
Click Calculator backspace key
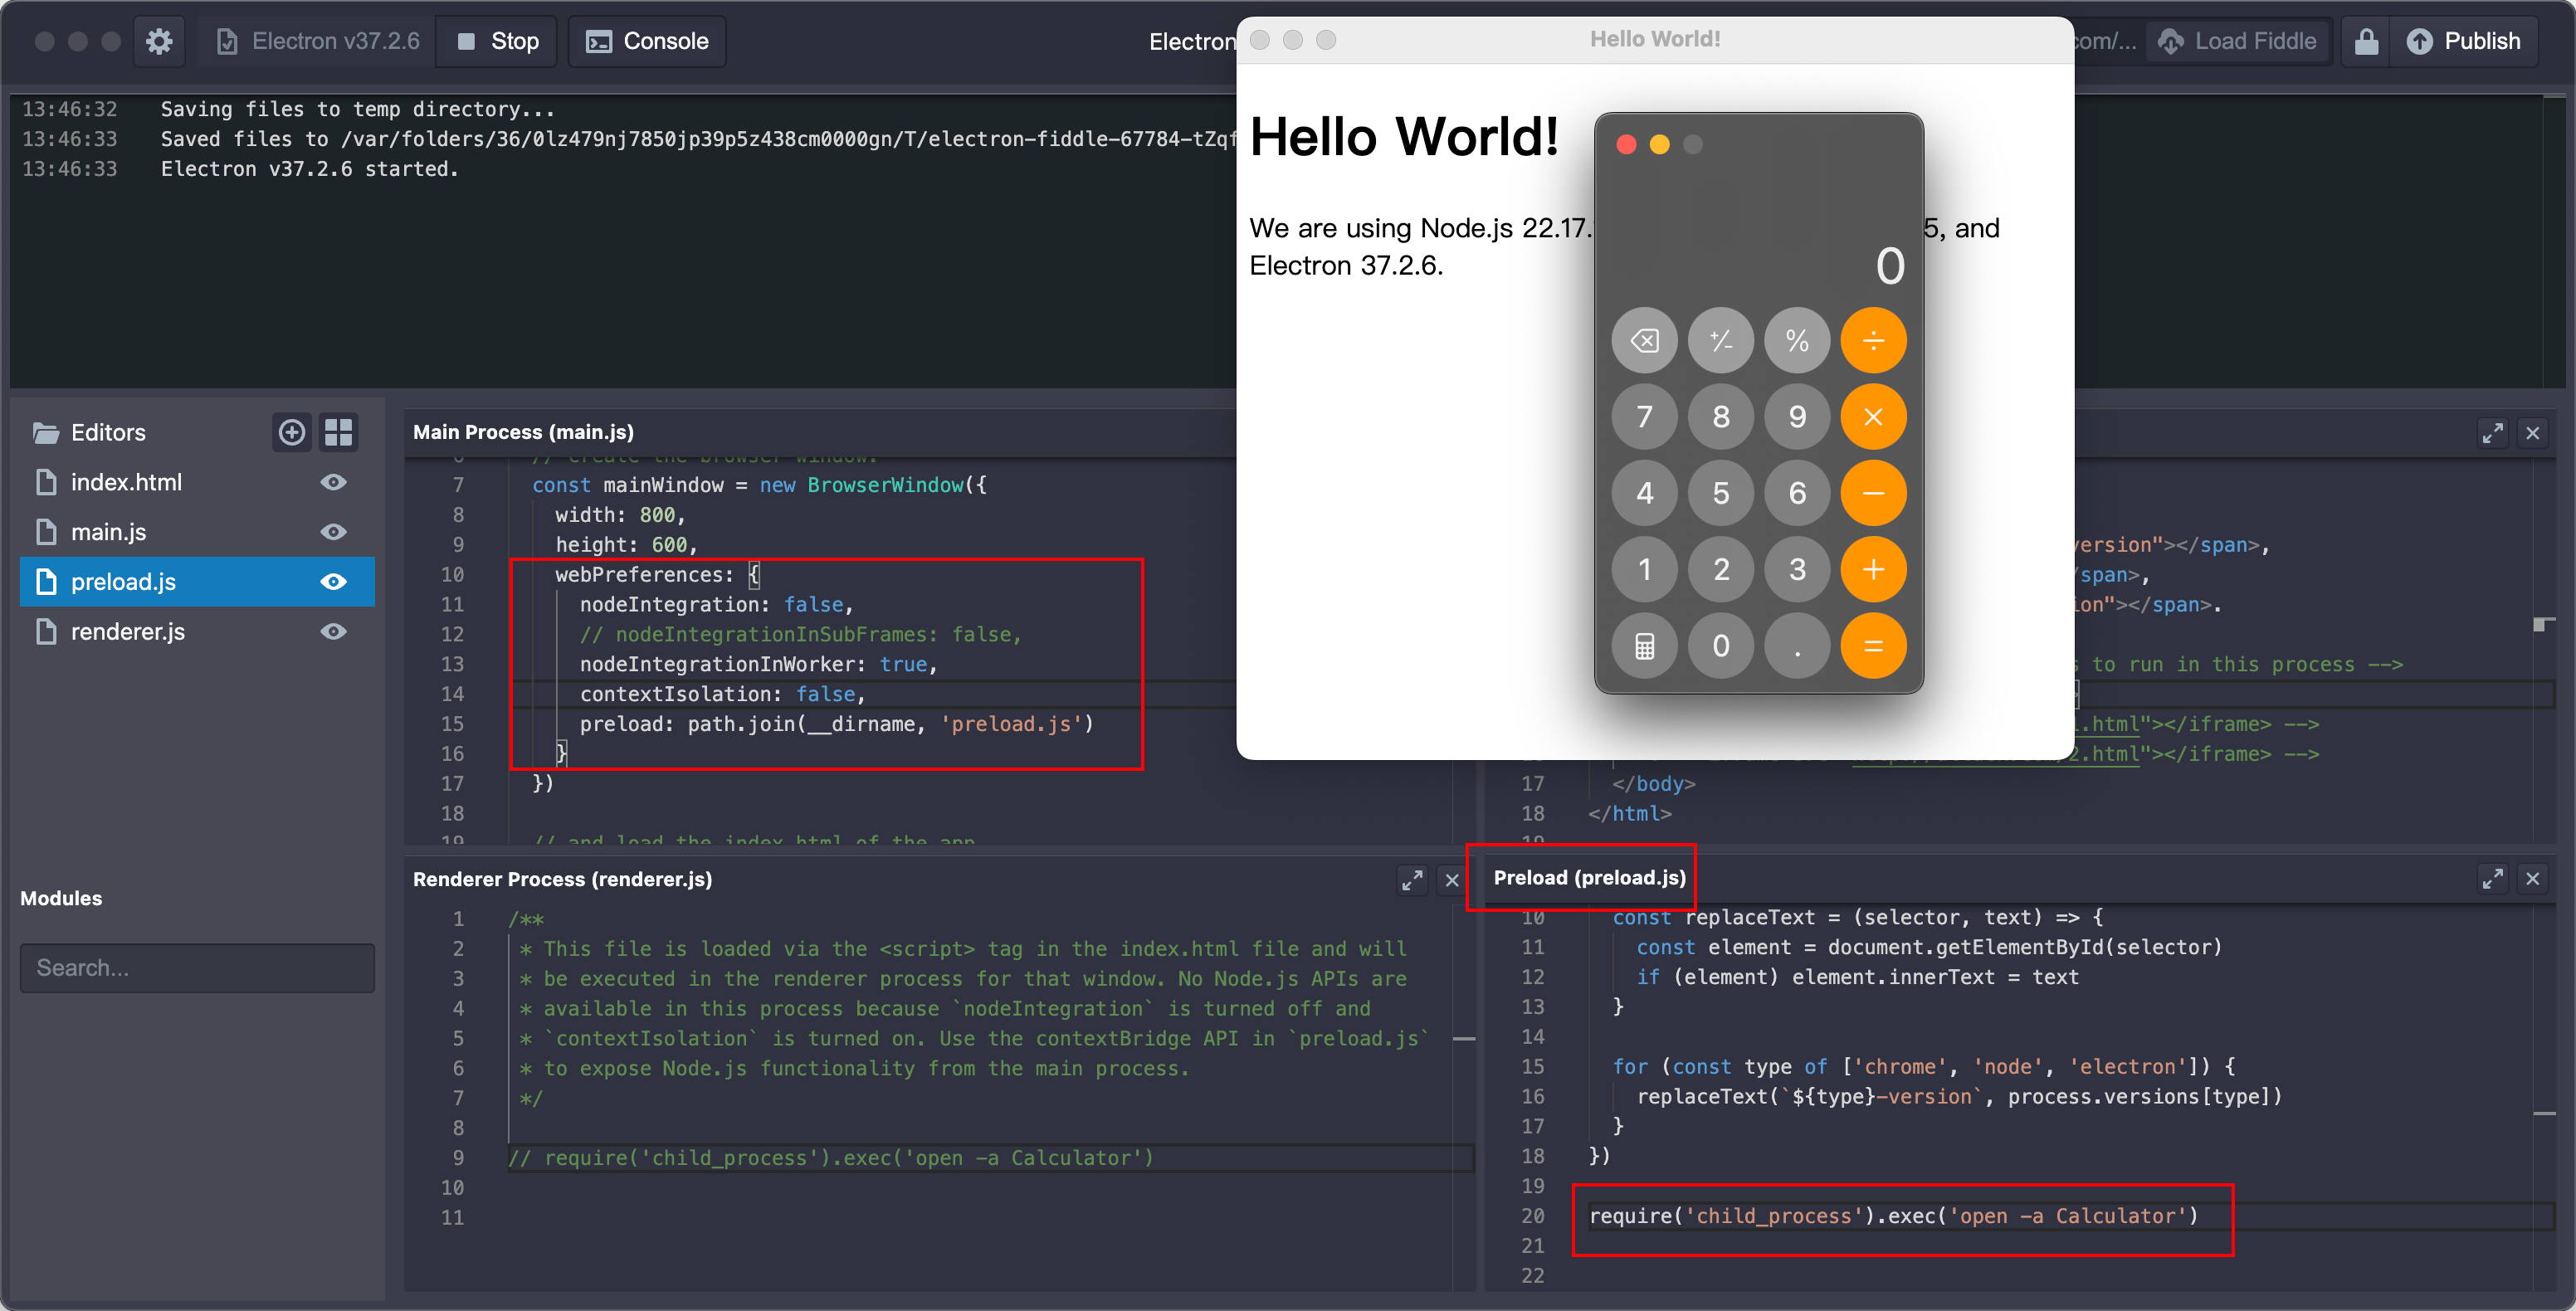click(x=1645, y=341)
